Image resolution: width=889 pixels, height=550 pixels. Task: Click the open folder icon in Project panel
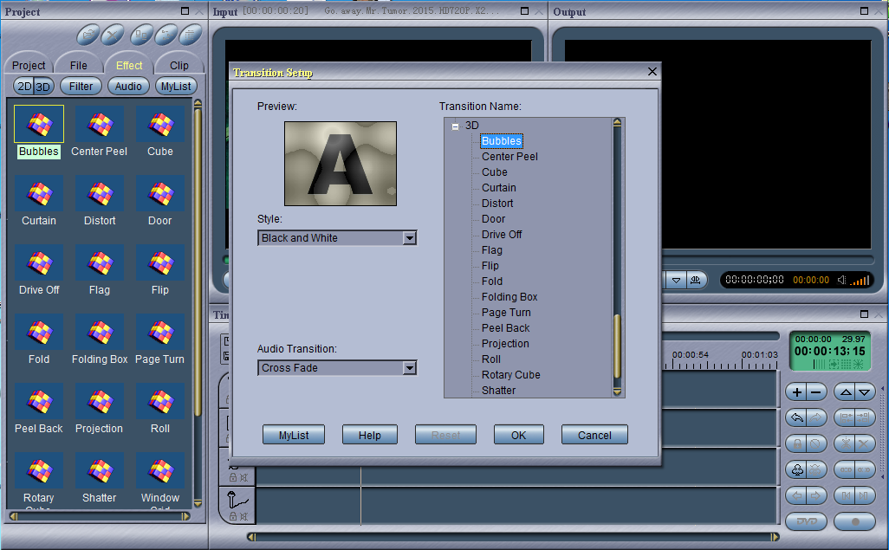[88, 36]
